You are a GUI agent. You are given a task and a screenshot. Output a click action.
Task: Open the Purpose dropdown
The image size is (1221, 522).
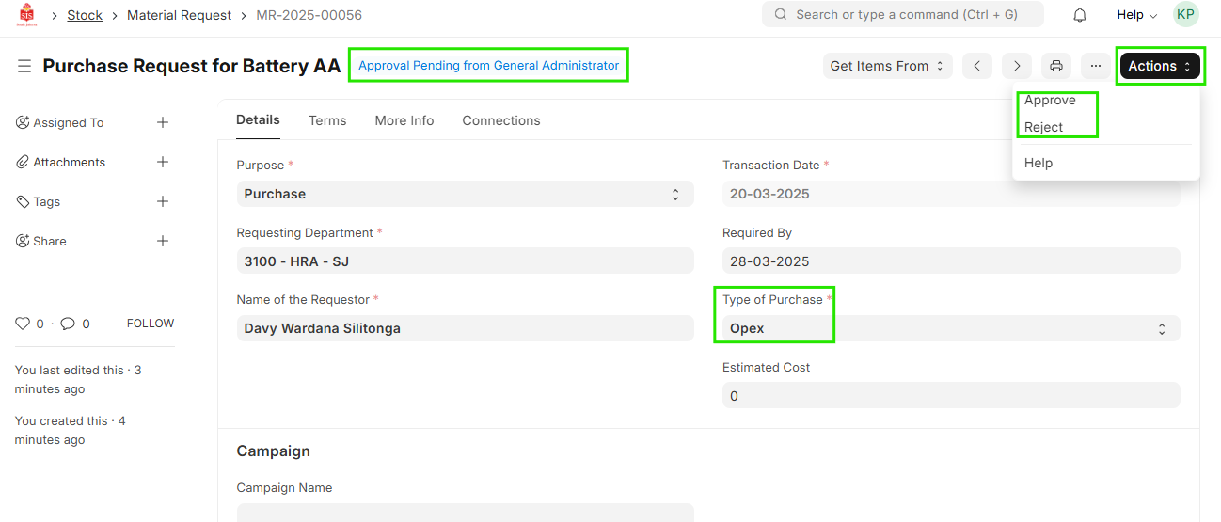(x=465, y=194)
